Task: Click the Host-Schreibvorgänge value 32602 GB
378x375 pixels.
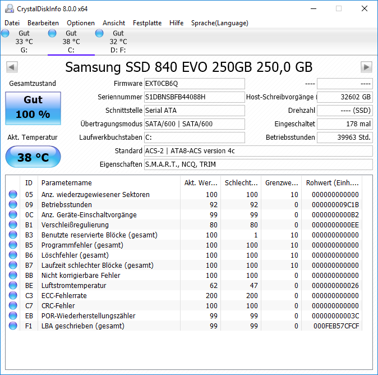Action: [345, 97]
